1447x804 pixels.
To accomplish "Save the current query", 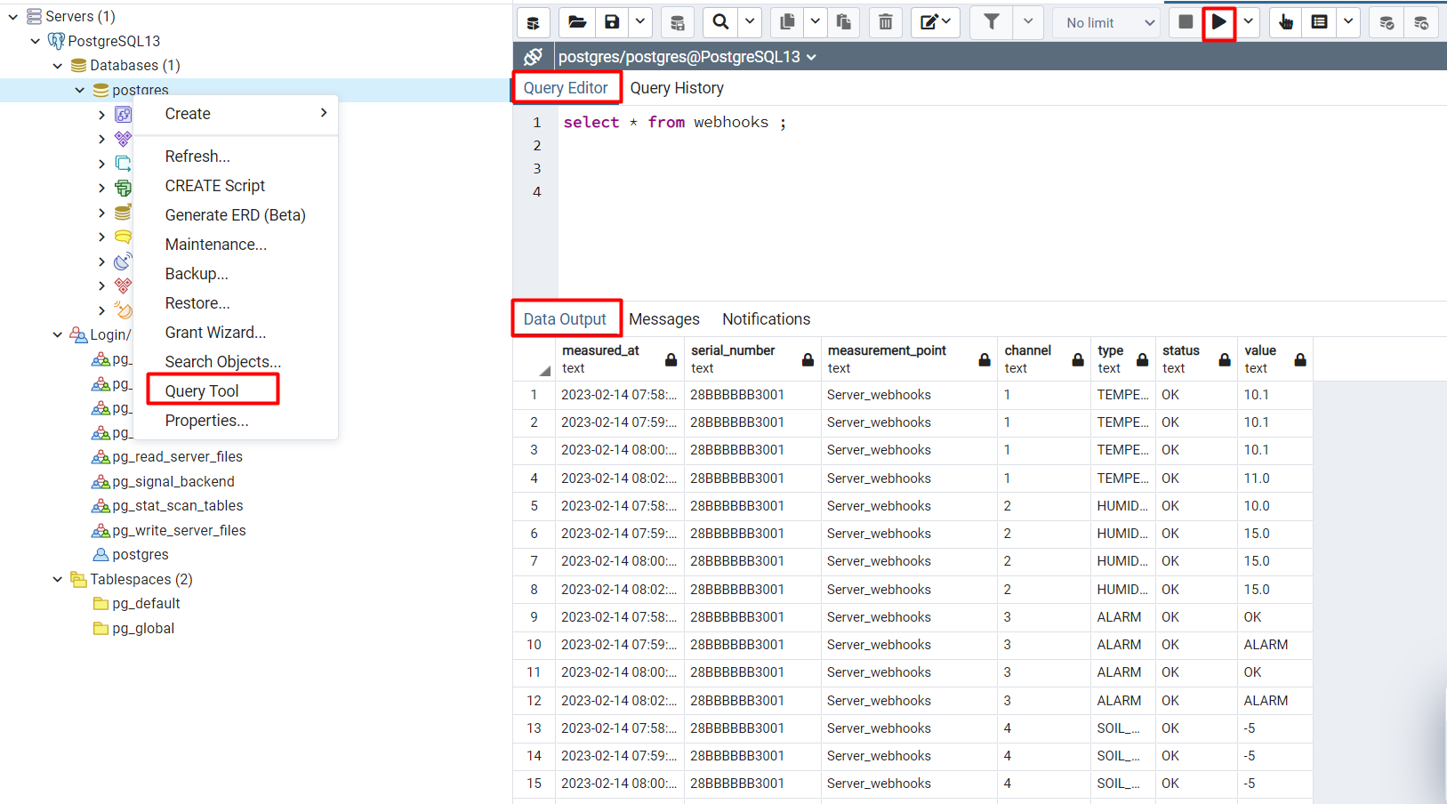I will (x=611, y=22).
